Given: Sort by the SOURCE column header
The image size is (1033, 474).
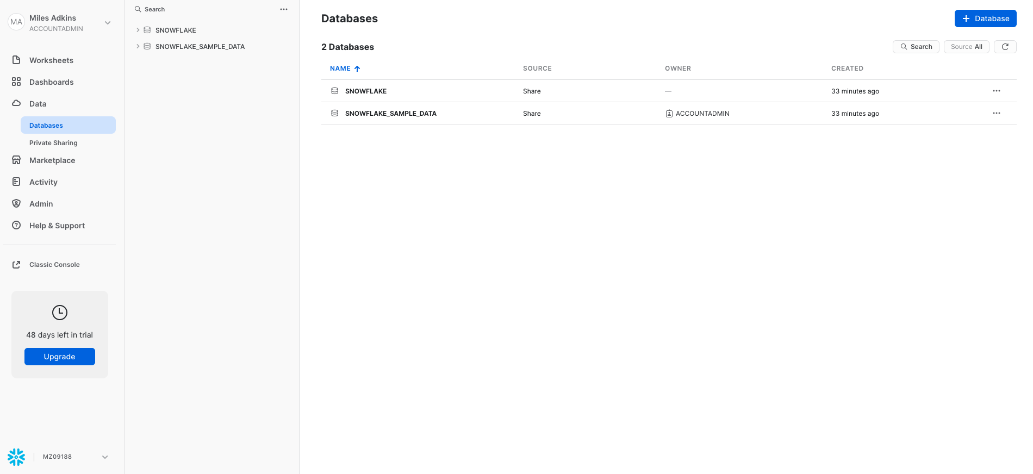Looking at the screenshot, I should 537,68.
